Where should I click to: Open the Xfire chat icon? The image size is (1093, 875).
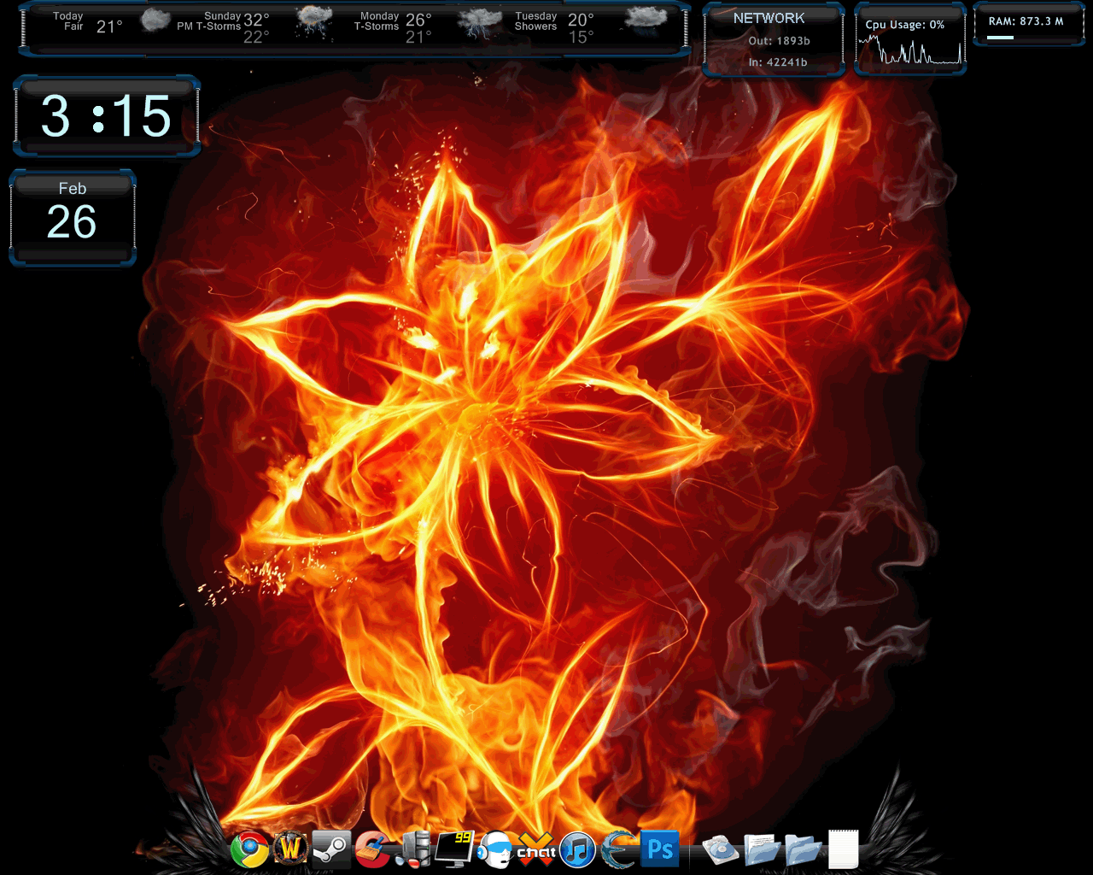(536, 849)
